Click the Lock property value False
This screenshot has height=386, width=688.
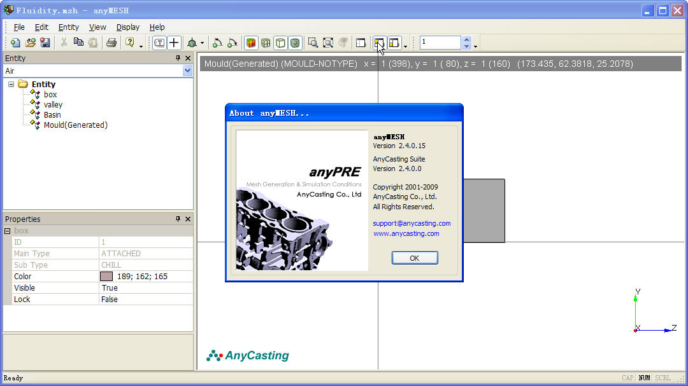pyautogui.click(x=110, y=300)
